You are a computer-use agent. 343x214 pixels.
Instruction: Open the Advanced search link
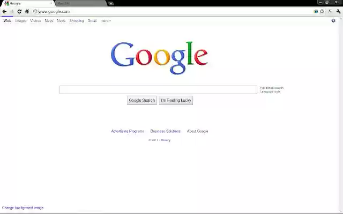pyautogui.click(x=272, y=88)
